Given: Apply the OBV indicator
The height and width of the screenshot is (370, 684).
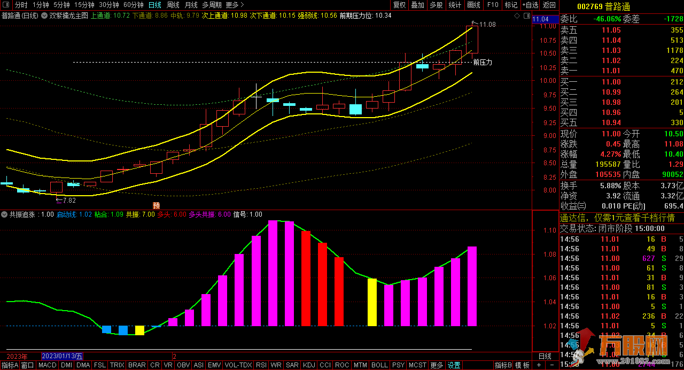Looking at the screenshot, I should (x=183, y=365).
